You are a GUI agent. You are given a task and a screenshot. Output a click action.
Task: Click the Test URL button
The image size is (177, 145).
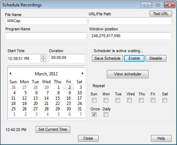tap(161, 14)
